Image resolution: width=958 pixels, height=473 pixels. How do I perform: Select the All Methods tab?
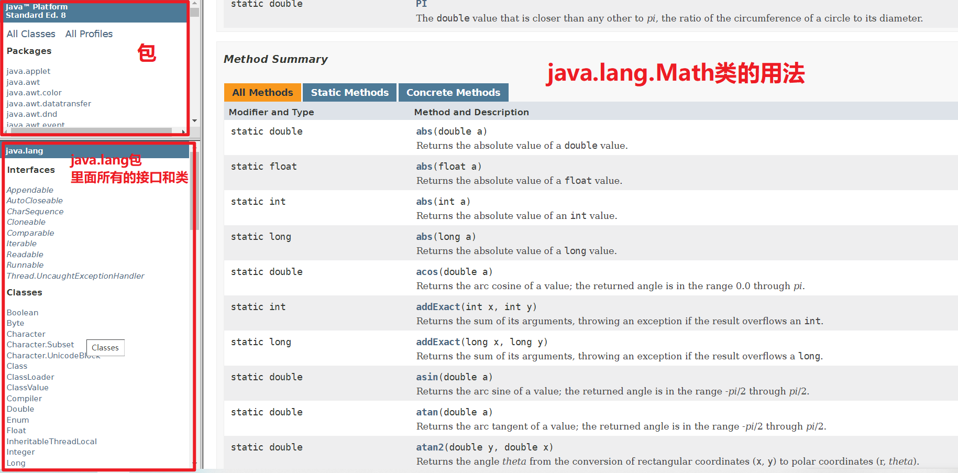262,92
